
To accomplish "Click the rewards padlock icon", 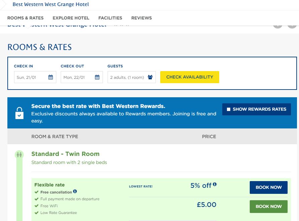I will tap(19, 113).
